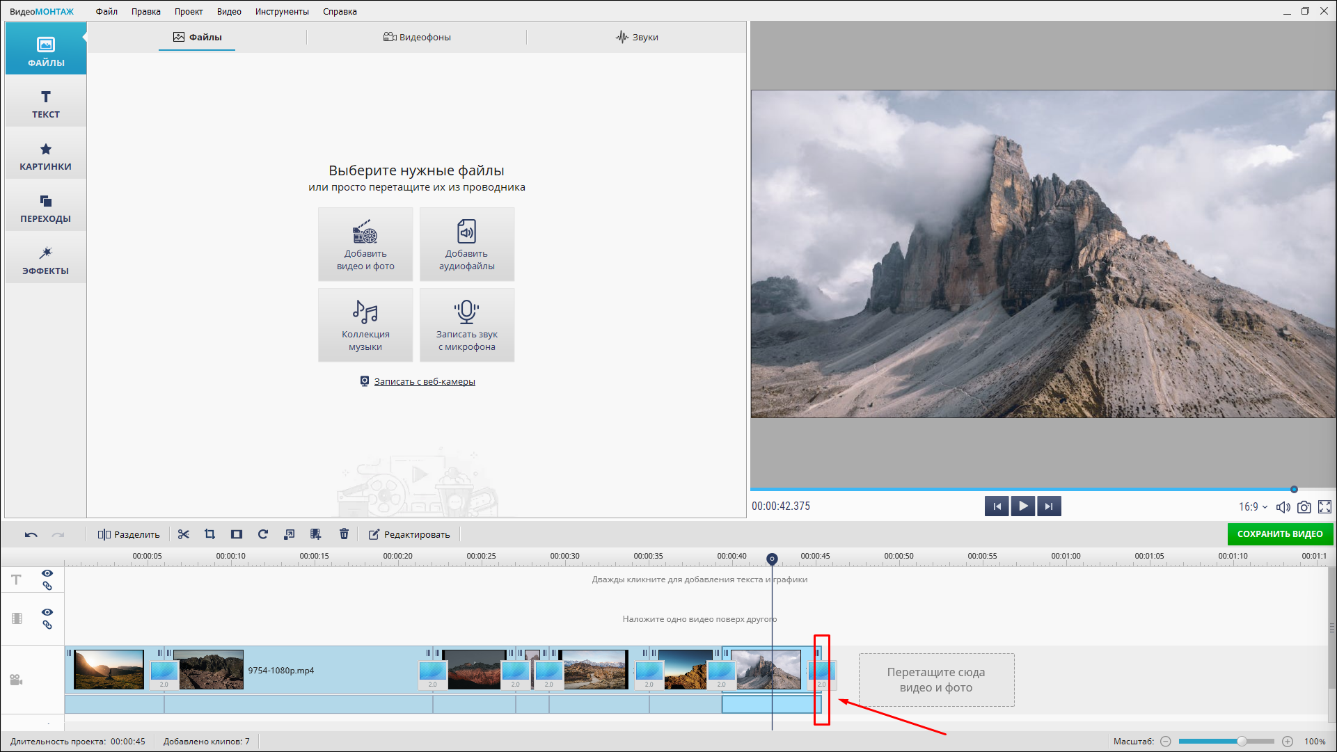Take a snapshot with camera icon
1337x752 pixels.
(1304, 507)
